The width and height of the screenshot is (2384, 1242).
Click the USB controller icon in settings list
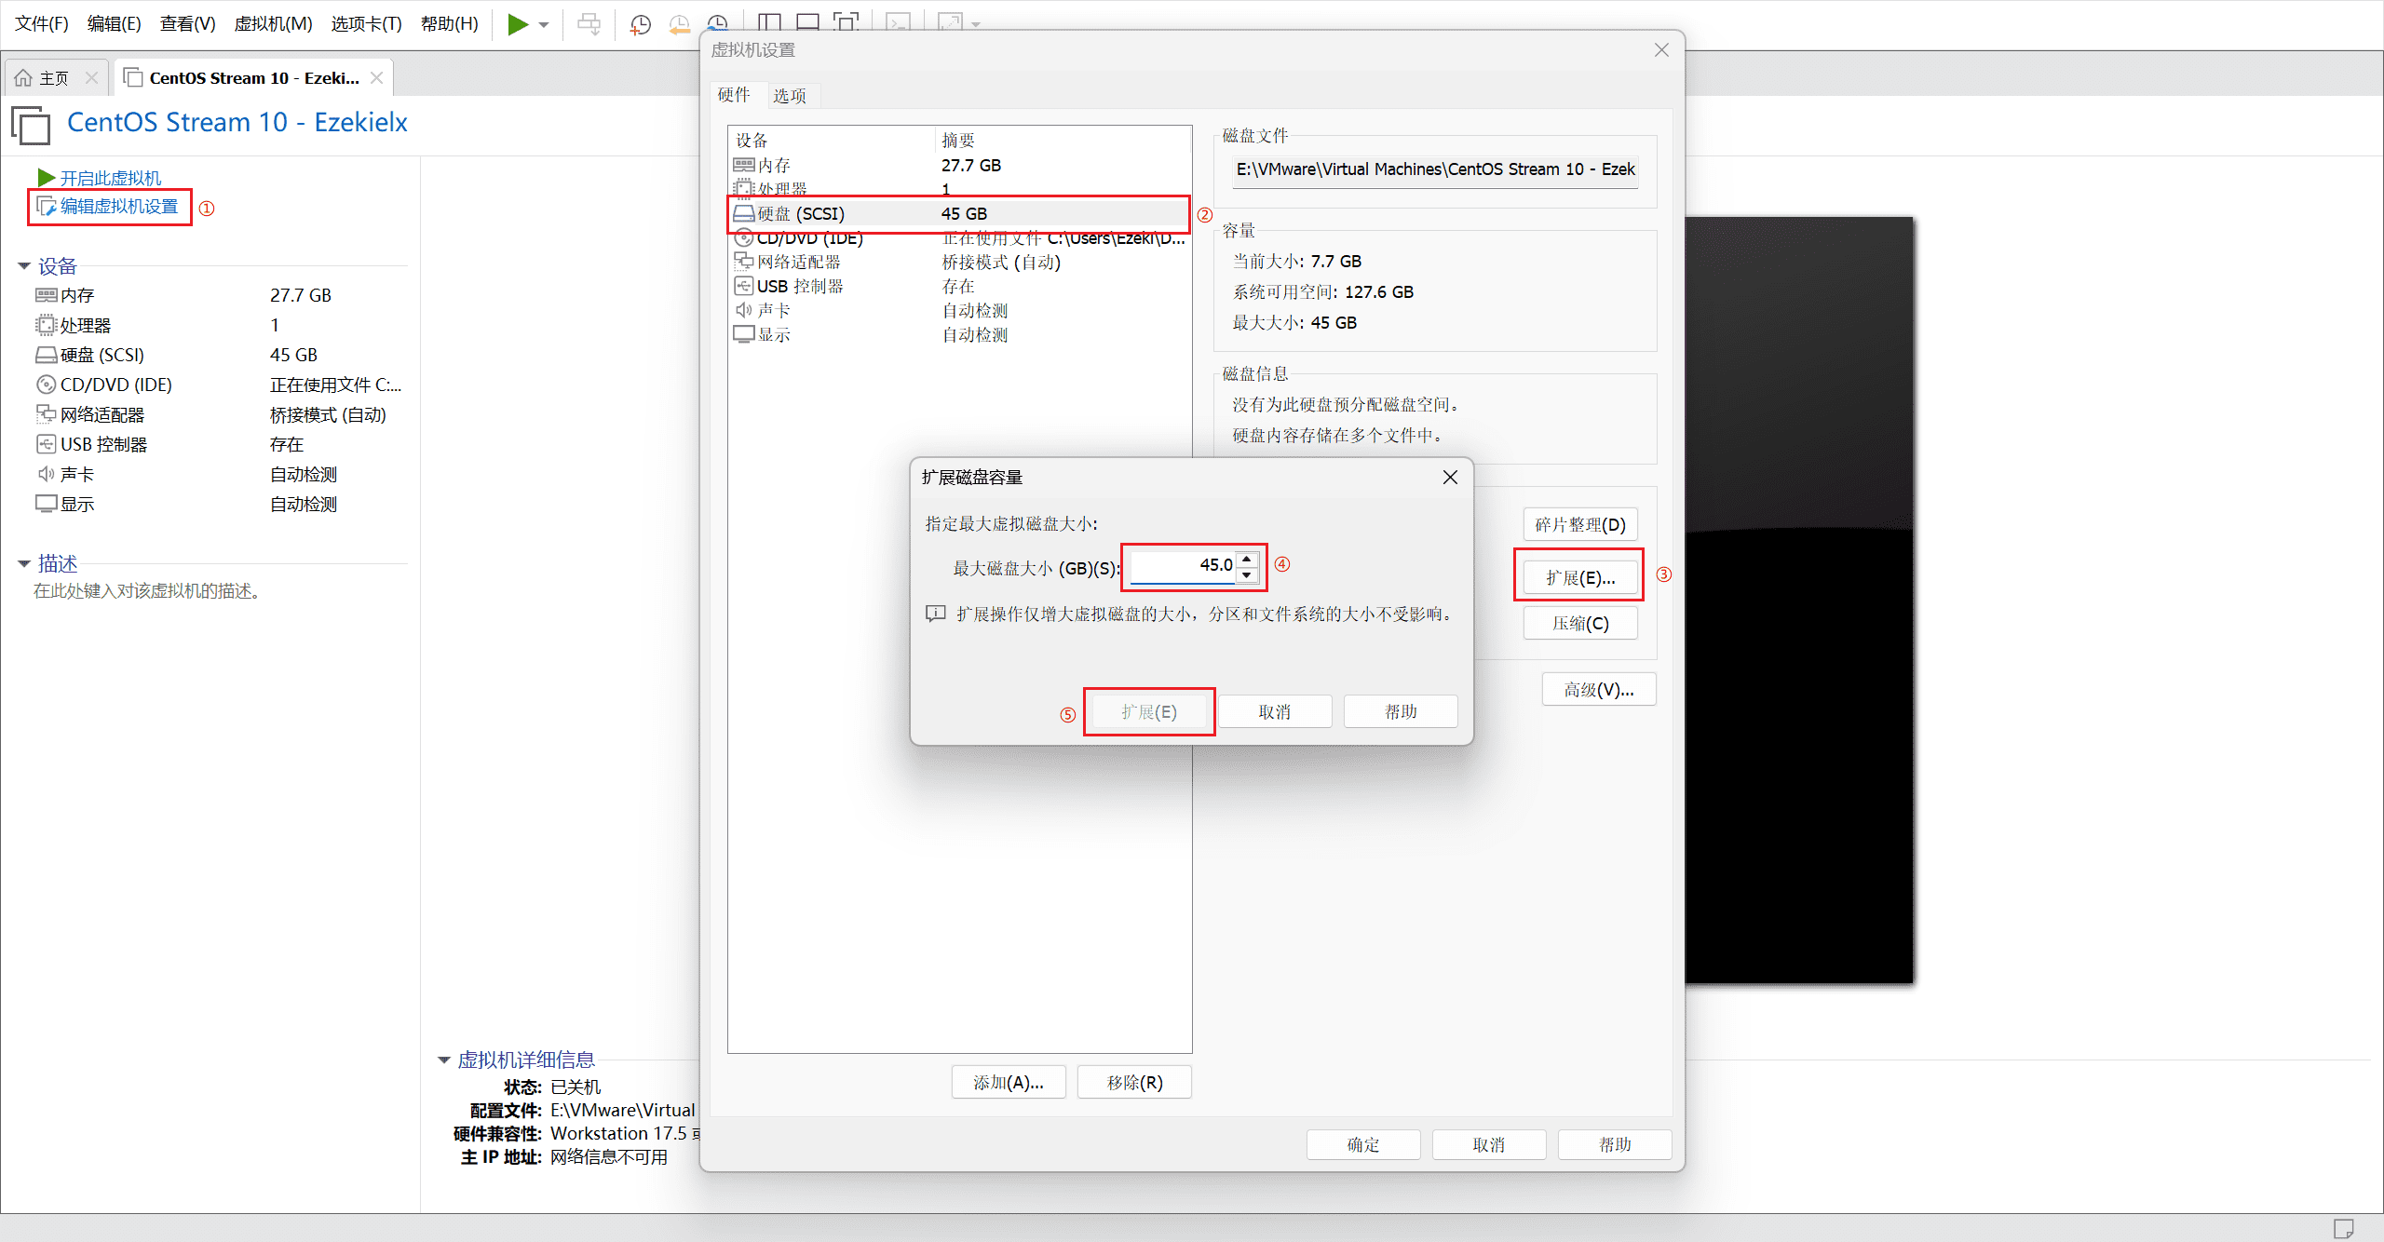(x=743, y=286)
